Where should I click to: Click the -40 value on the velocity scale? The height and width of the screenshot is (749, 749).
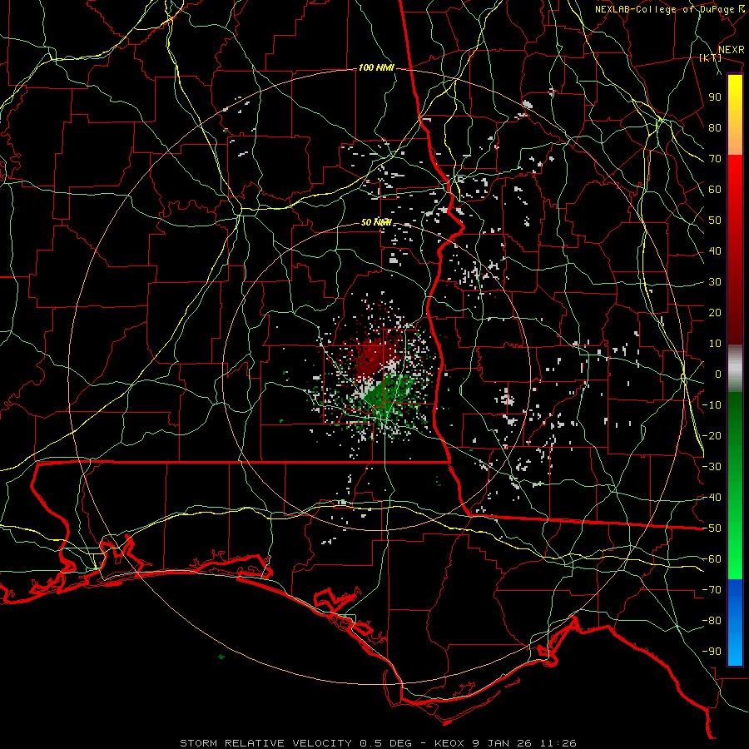(712, 498)
